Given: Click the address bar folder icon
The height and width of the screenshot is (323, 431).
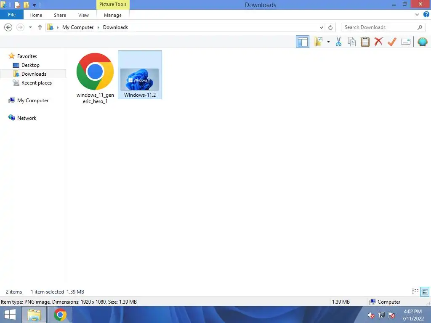Looking at the screenshot, I should coord(51,27).
